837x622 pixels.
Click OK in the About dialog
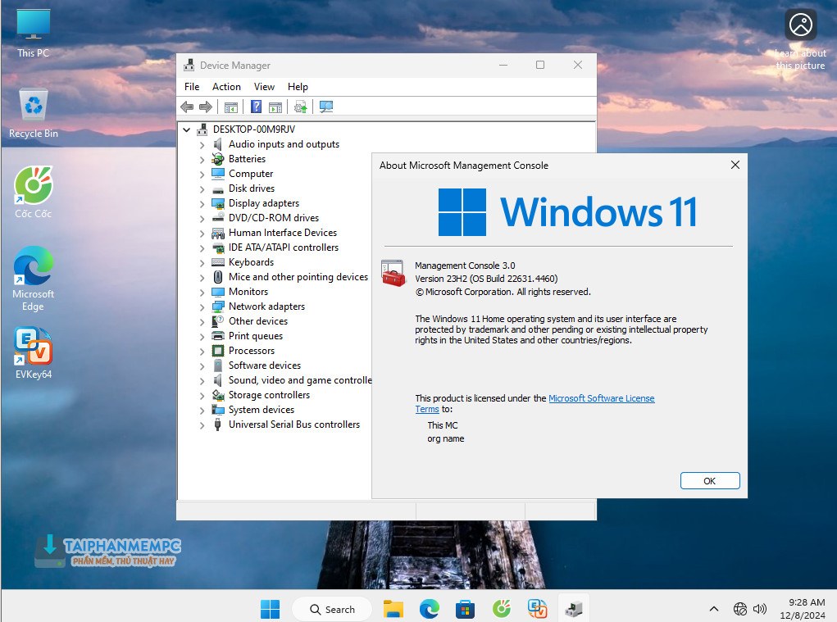click(x=709, y=481)
